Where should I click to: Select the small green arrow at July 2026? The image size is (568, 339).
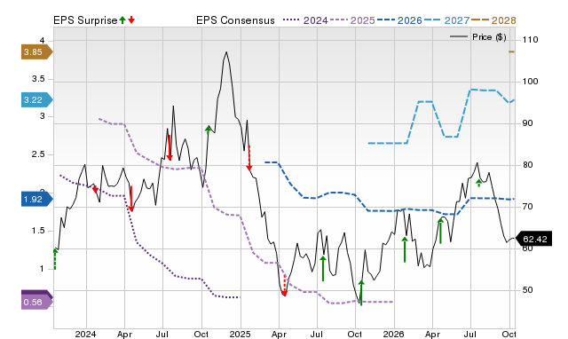(x=479, y=183)
